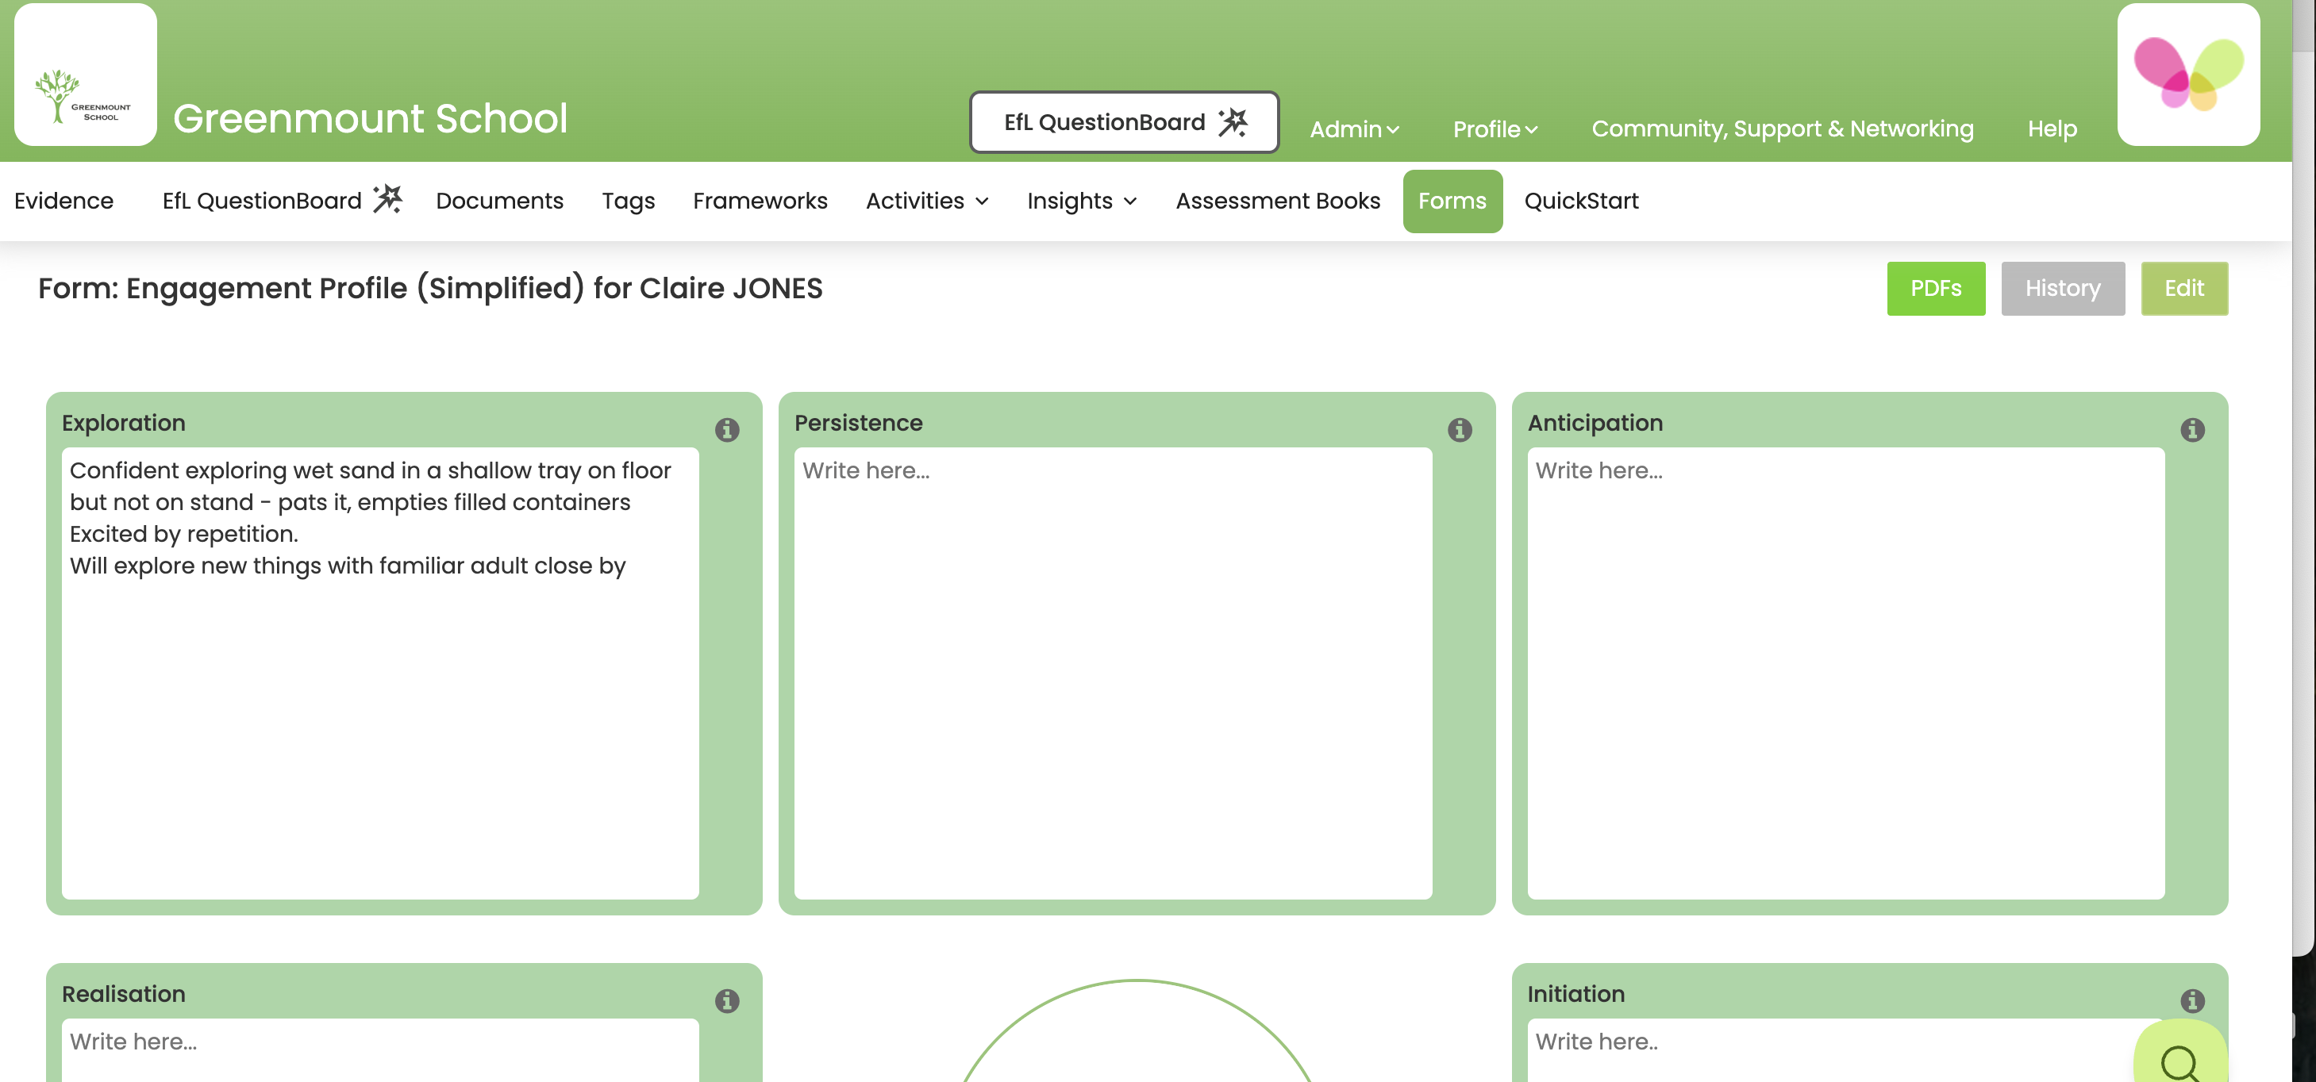Open the Profile dropdown

tap(1495, 129)
